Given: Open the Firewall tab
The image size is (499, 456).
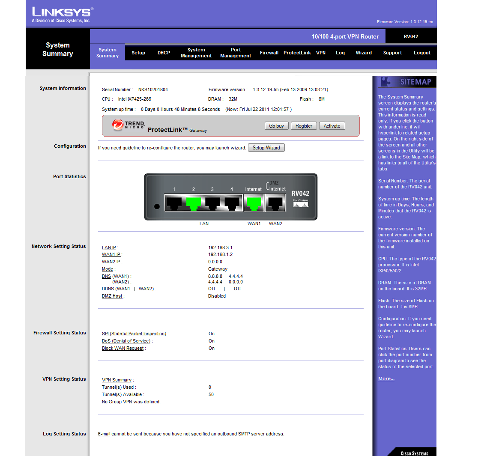Looking at the screenshot, I should click(x=269, y=53).
